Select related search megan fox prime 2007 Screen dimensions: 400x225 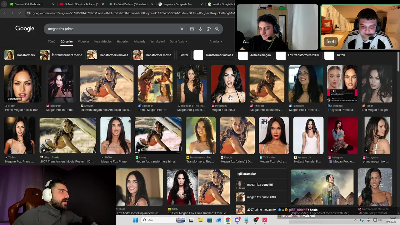(260, 197)
